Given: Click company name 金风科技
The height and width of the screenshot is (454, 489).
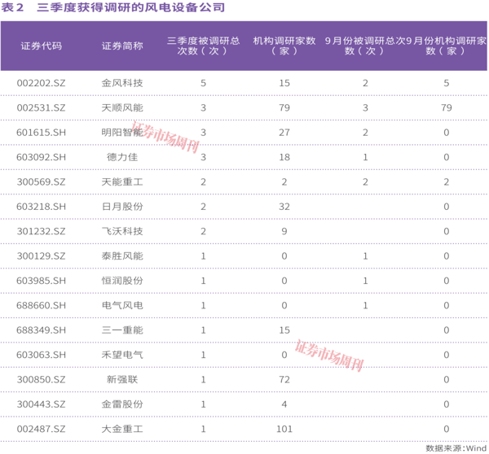Looking at the screenshot, I should [x=122, y=83].
